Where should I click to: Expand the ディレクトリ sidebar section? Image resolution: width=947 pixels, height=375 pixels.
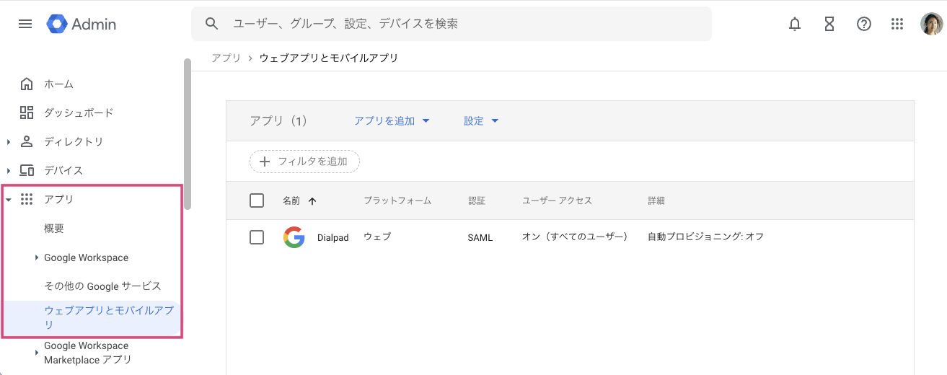tap(9, 142)
